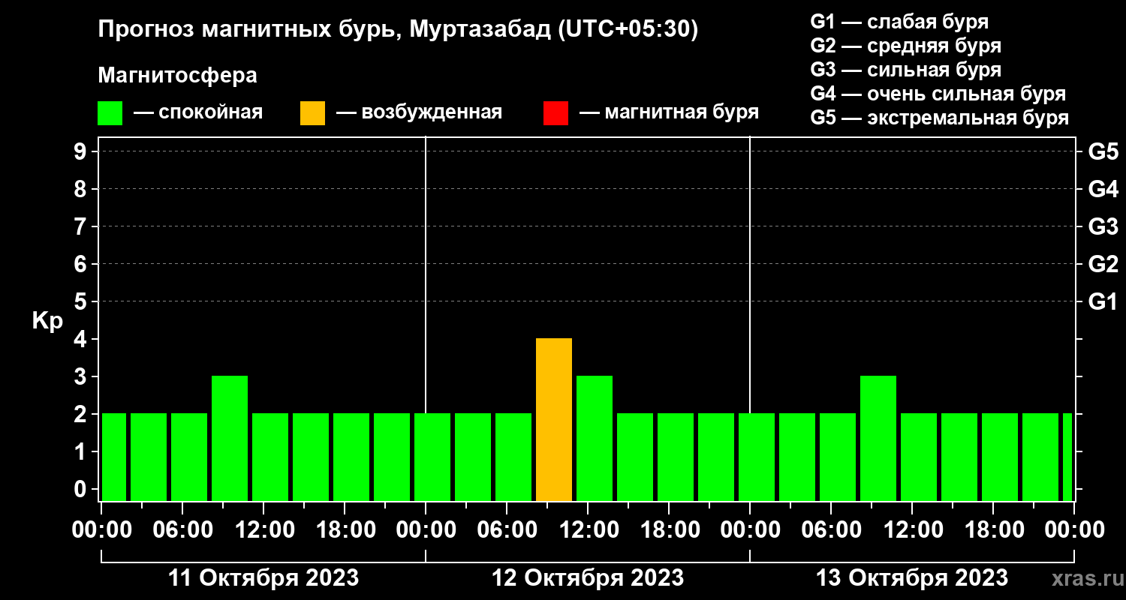Click the orange 'возбужденная' legend swatch
Screen dimensions: 1126x600
(312, 113)
